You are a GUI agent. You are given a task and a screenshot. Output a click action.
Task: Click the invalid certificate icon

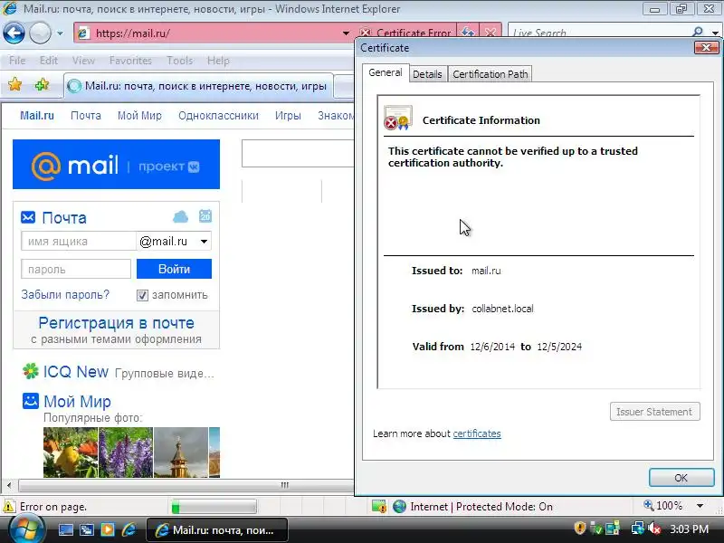[x=397, y=118]
